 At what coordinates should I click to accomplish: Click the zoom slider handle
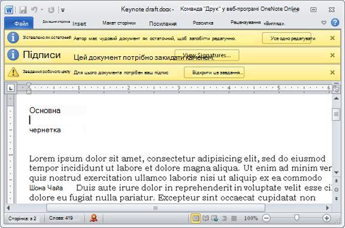296,218
